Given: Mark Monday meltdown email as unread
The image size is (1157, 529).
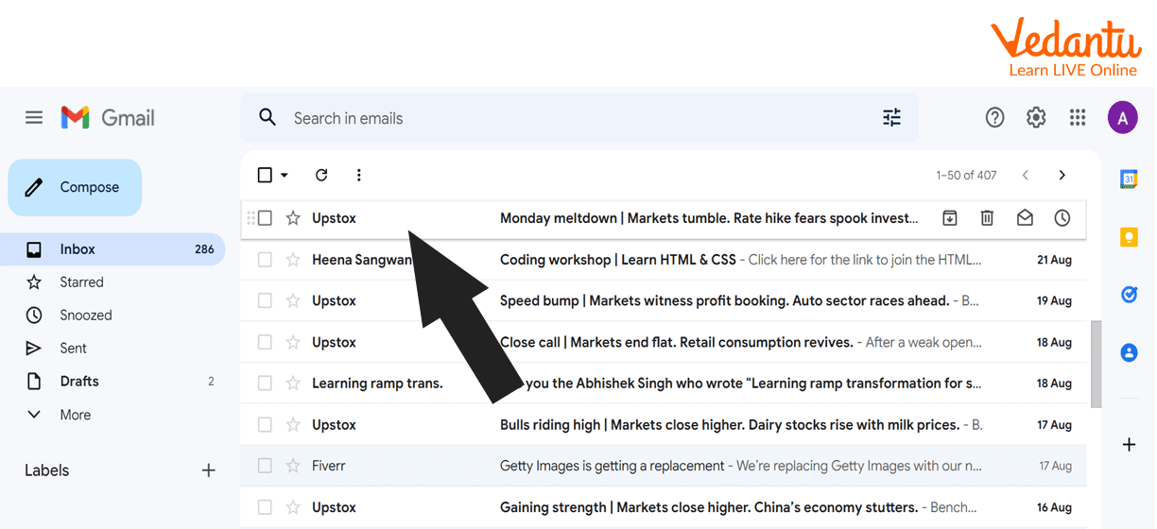Looking at the screenshot, I should [x=1025, y=218].
